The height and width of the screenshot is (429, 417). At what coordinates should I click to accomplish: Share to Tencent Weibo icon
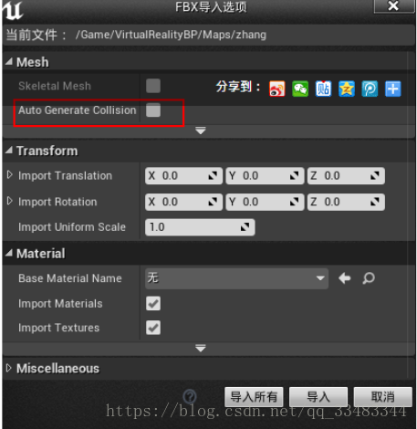(370, 89)
